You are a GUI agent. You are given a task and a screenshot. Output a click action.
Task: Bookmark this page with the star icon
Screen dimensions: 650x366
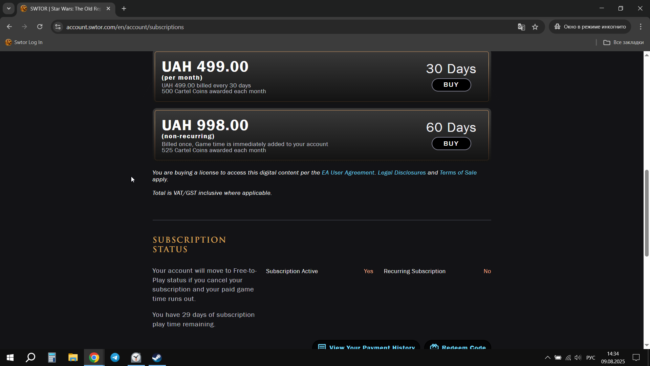point(535,27)
